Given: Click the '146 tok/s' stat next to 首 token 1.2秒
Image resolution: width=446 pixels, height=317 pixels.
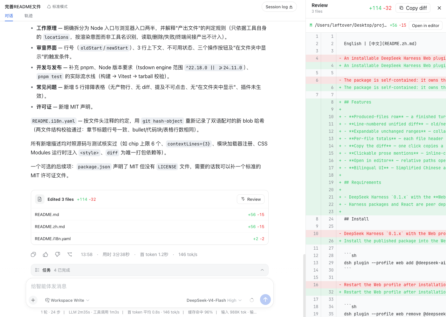Looking at the screenshot, I should [x=188, y=254].
